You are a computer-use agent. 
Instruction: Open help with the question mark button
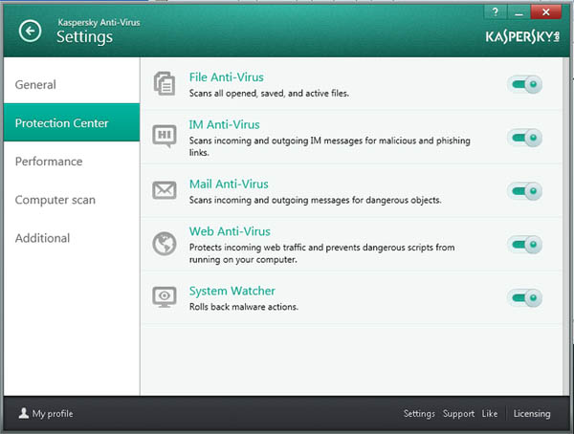[x=496, y=12]
